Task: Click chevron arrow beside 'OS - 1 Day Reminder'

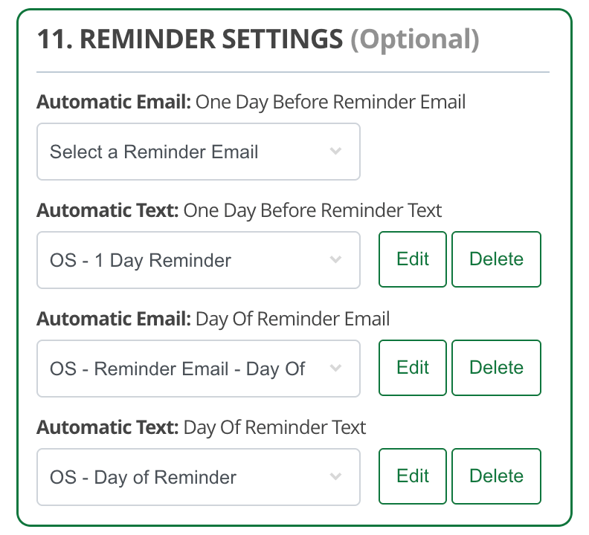Action: [x=336, y=260]
